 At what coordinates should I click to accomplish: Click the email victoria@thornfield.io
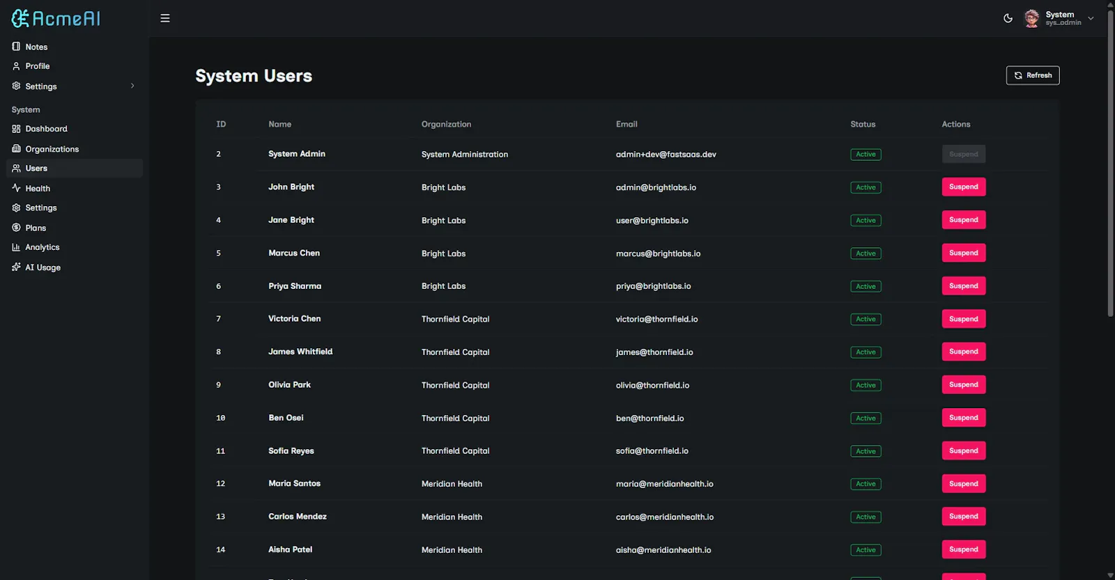point(656,319)
